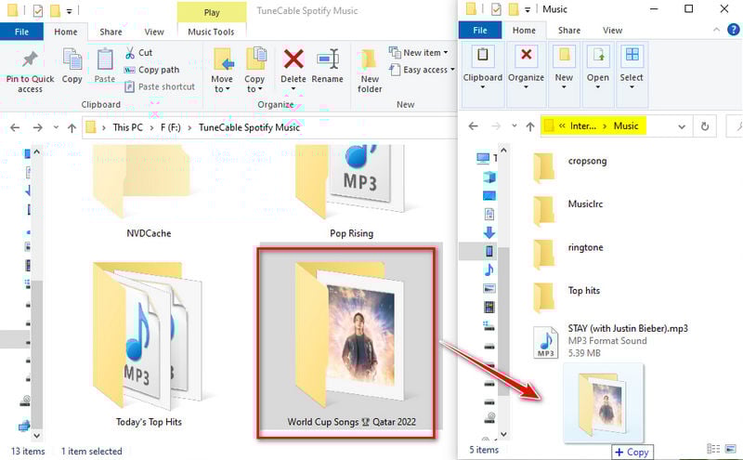The image size is (743, 460).
Task: Open the Copy to button
Action: coord(254,71)
